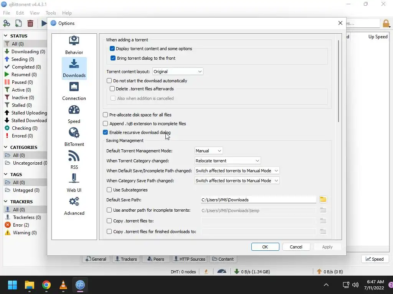Disable Enable recursive download dialog
The width and height of the screenshot is (393, 294).
click(x=105, y=132)
